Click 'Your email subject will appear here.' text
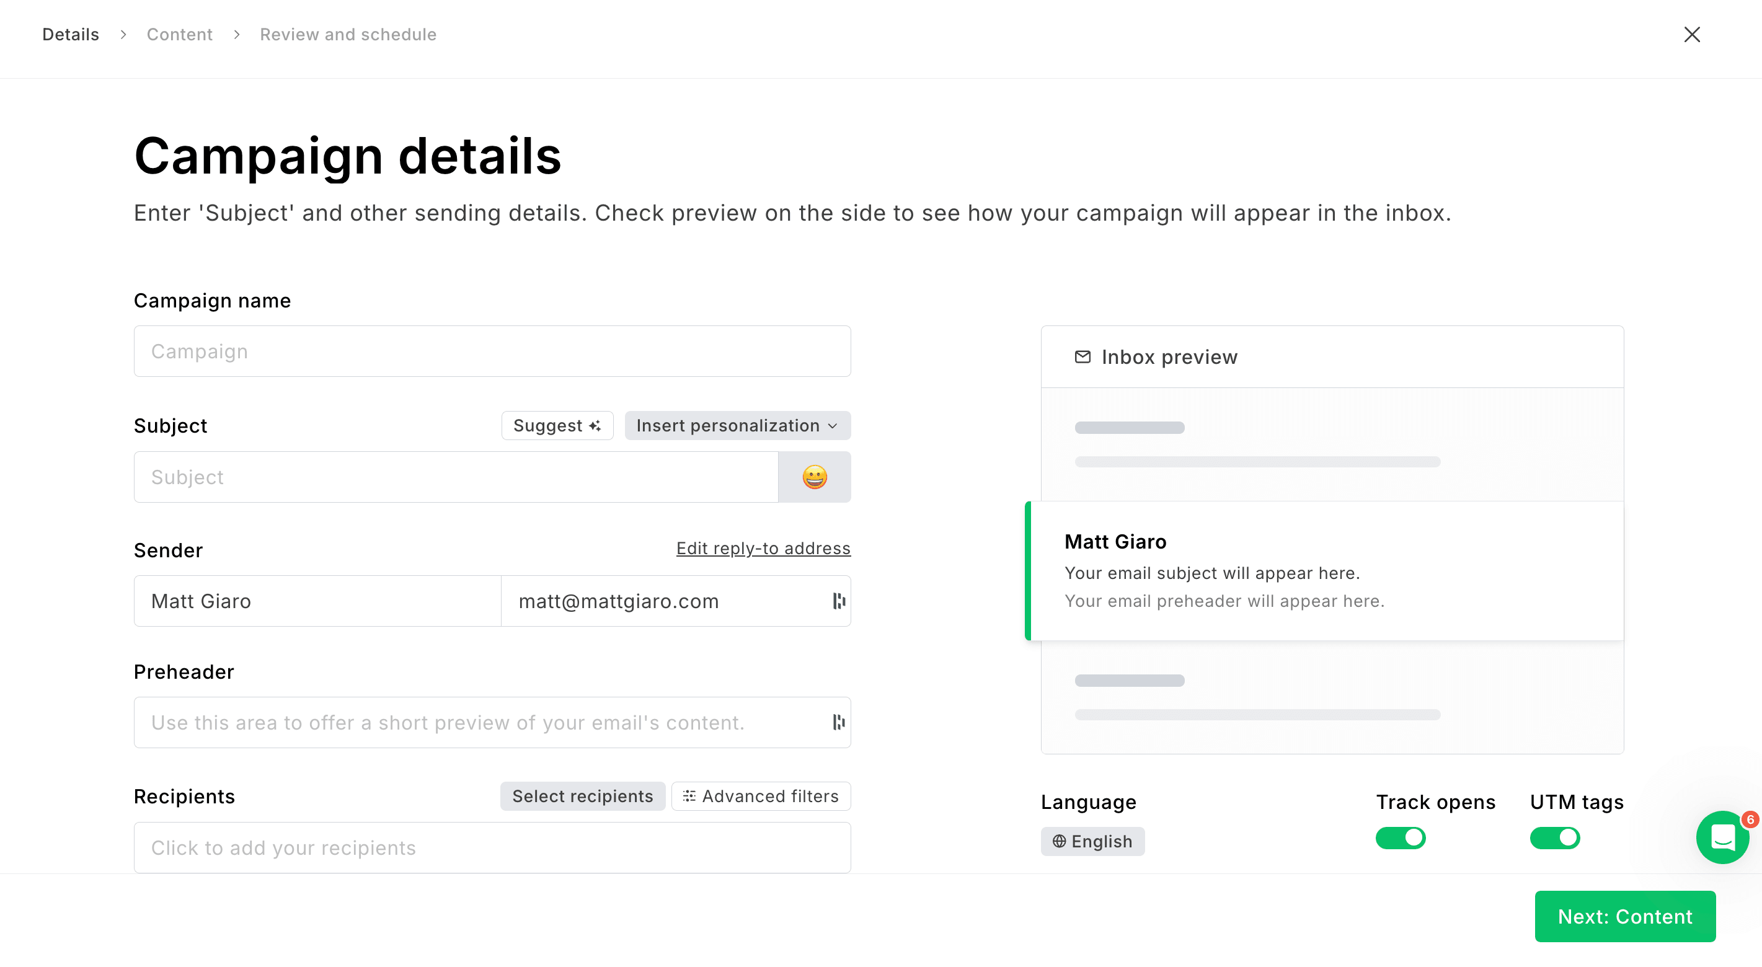Screen dimensions: 1762x967 (x=1212, y=573)
